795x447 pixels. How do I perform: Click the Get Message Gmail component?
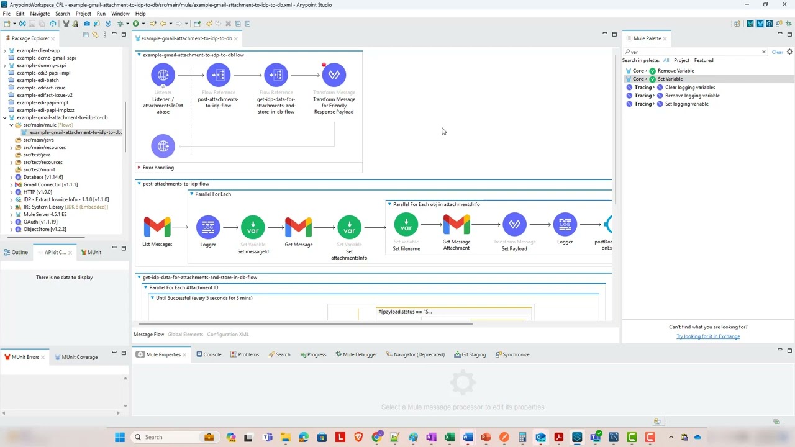point(299,227)
